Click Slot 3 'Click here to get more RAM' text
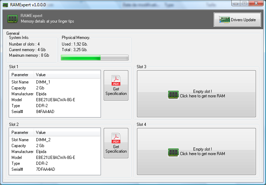Screen dimensions: 266x185 coord(202,96)
